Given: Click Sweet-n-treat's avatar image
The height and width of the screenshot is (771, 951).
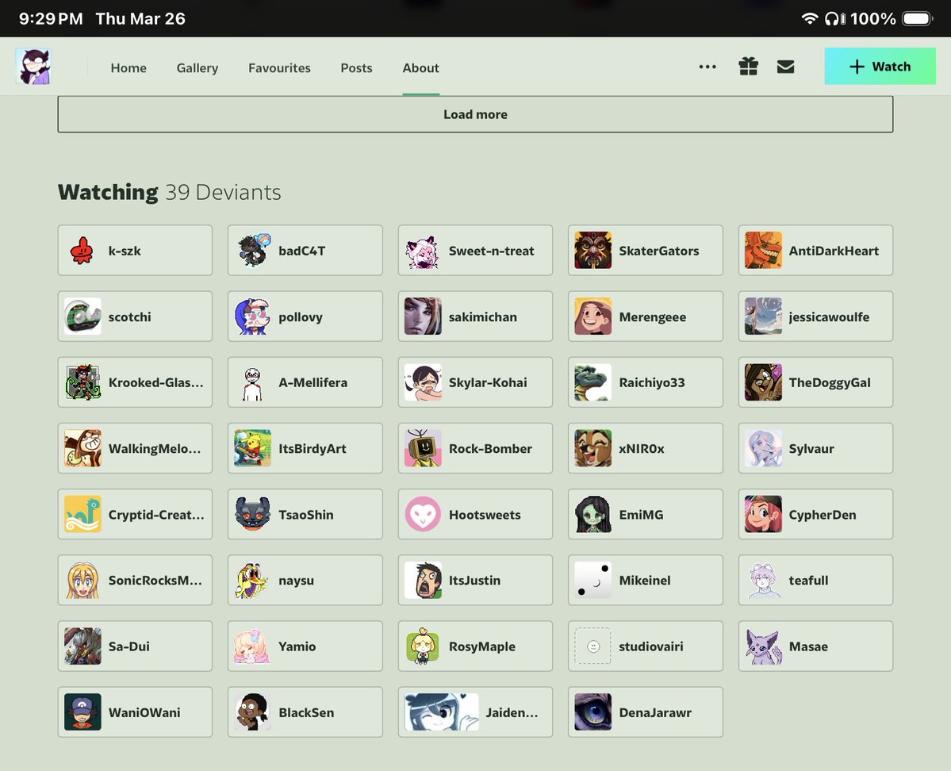Looking at the screenshot, I should pyautogui.click(x=423, y=251).
